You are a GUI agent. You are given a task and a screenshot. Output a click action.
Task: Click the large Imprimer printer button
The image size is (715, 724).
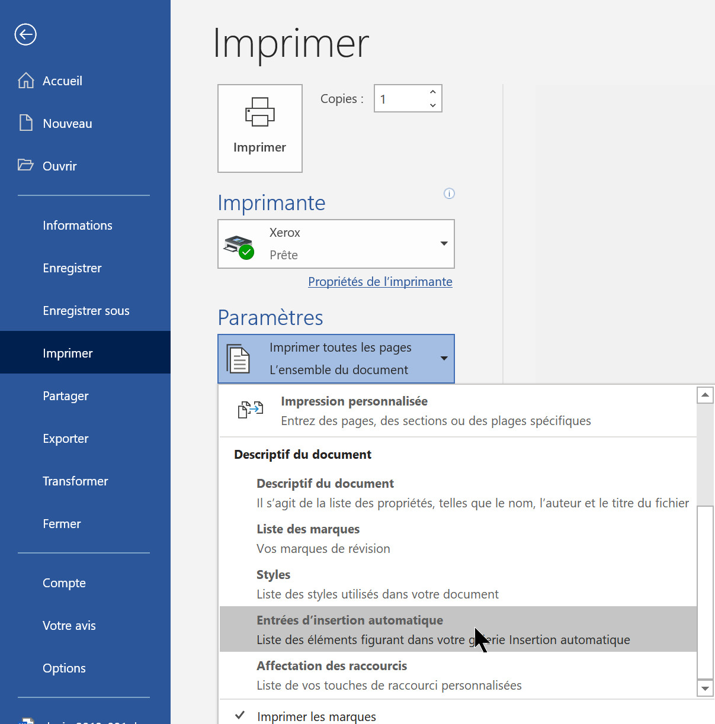click(x=259, y=128)
